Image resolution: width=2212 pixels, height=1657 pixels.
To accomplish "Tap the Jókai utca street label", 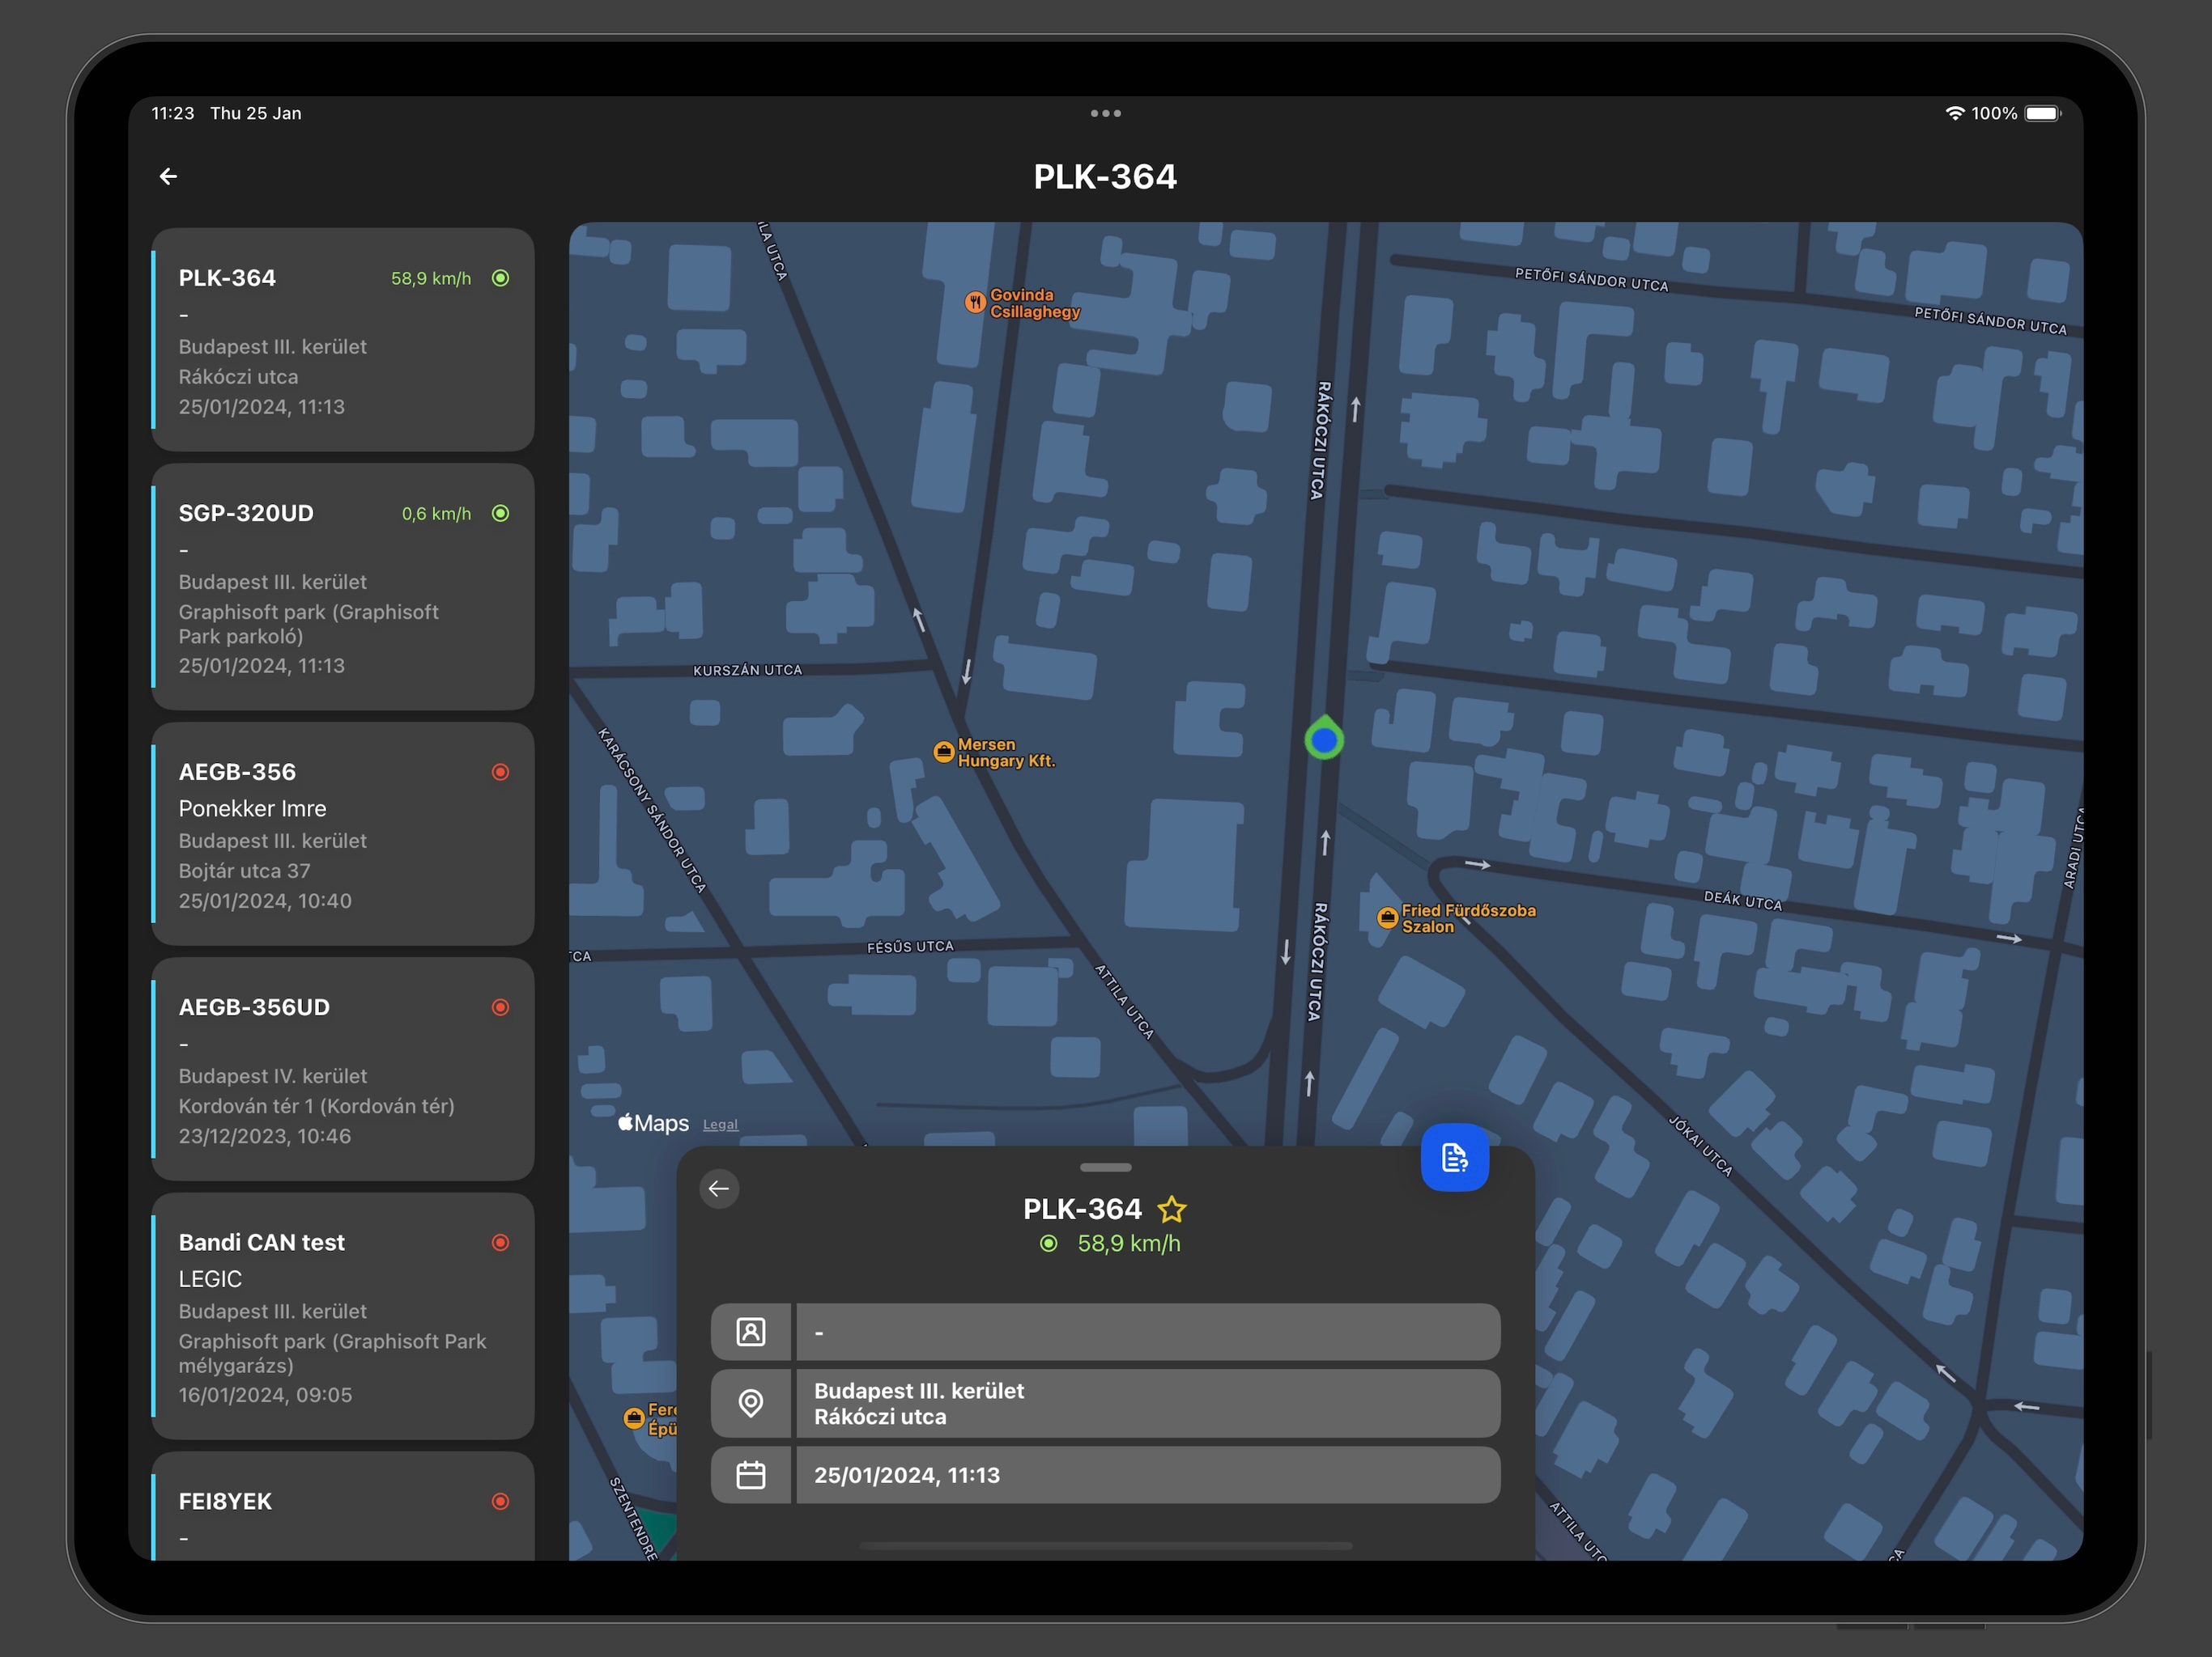I will (x=1700, y=1146).
